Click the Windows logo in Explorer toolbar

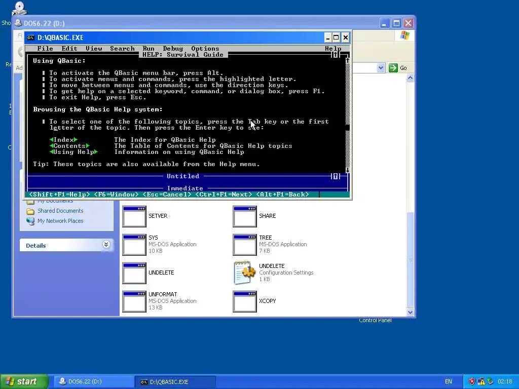(x=404, y=35)
